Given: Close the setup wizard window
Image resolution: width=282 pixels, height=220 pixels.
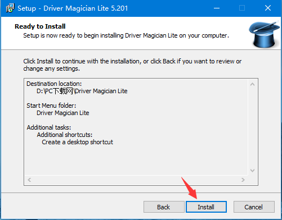Looking at the screenshot, I should pyautogui.click(x=268, y=8).
